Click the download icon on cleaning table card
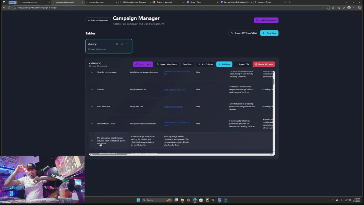 (122, 44)
